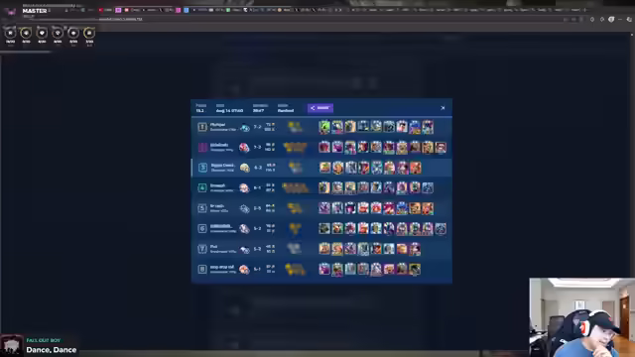Click the dark last champion in eighth-place row
The width and height of the screenshot is (635, 357).
point(415,269)
